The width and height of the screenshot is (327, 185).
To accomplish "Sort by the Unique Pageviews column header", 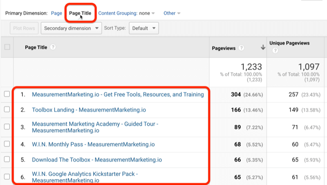I will [289, 43].
